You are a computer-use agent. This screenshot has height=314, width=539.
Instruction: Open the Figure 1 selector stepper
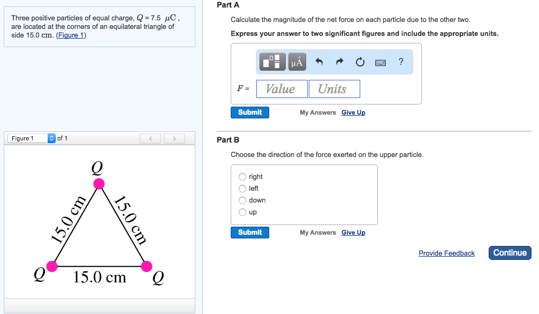pyautogui.click(x=51, y=138)
